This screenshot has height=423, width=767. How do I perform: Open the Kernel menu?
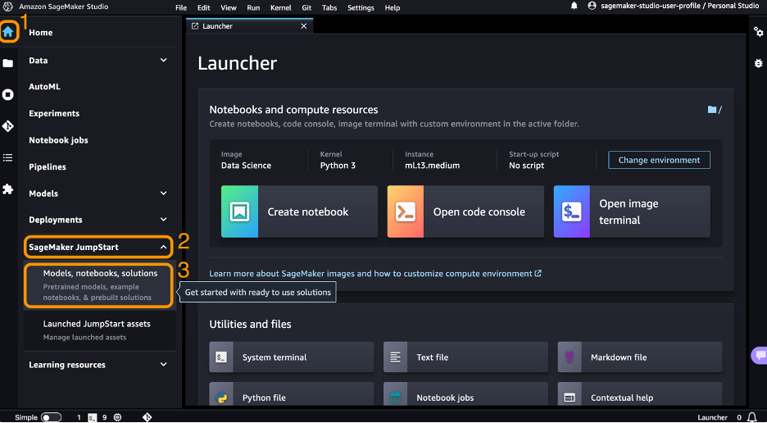[281, 7]
